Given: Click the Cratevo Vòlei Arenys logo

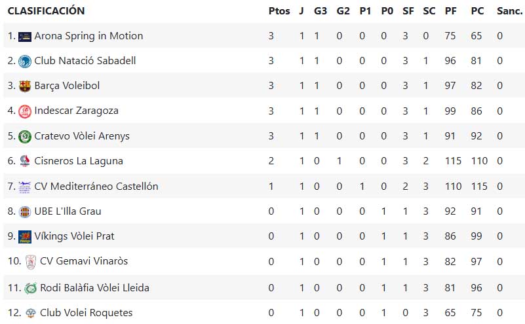Looking at the screenshot, I should pyautogui.click(x=25, y=137).
